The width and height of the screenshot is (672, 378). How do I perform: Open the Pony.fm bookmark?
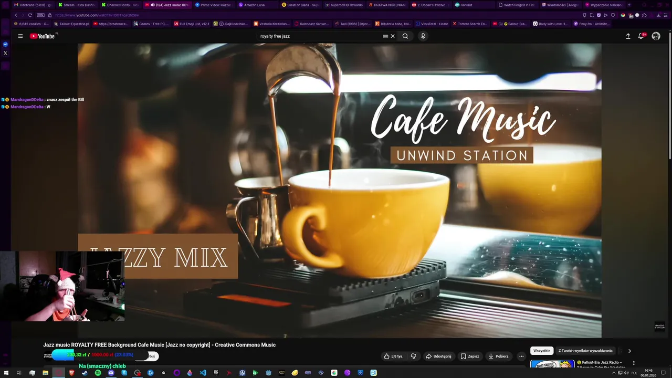tap(592, 24)
